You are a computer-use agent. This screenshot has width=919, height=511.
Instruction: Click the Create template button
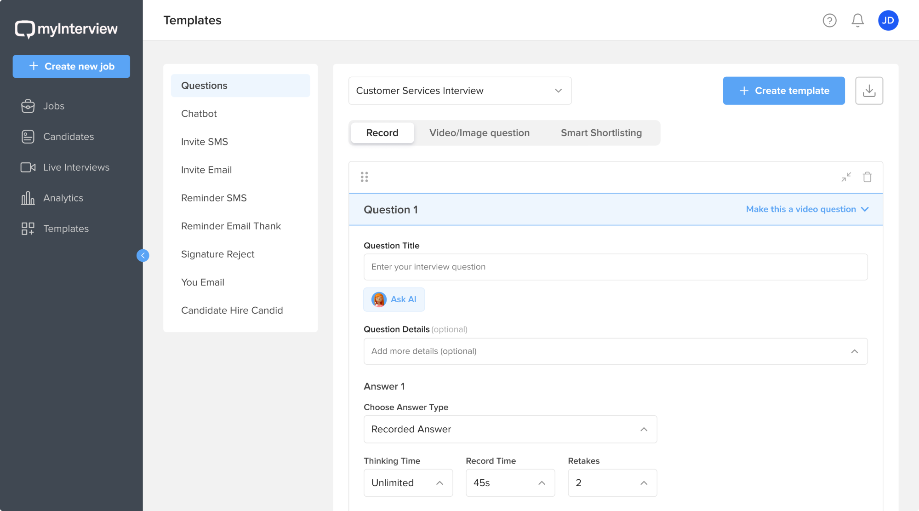783,91
